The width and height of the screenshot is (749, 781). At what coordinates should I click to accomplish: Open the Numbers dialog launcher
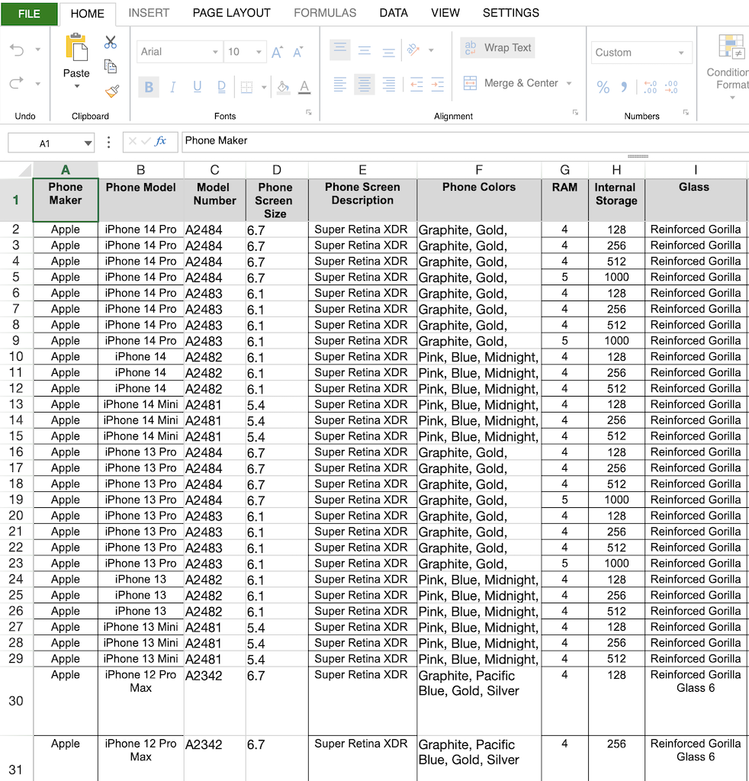pyautogui.click(x=686, y=113)
